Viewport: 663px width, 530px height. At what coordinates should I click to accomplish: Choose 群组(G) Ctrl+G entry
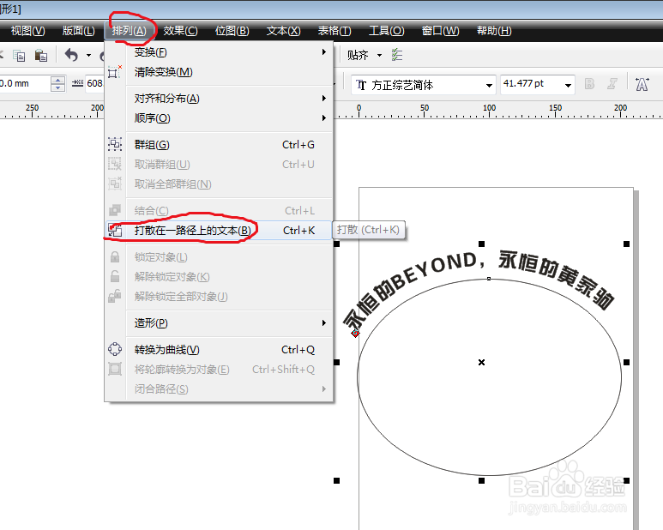coord(219,145)
